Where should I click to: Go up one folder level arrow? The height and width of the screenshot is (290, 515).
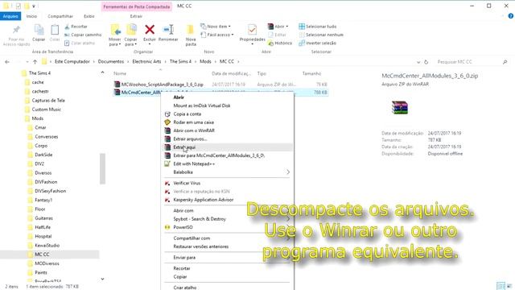35,62
